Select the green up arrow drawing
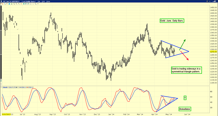Image resolution: width=218 pixels, height=116 pixels. coord(183,44)
